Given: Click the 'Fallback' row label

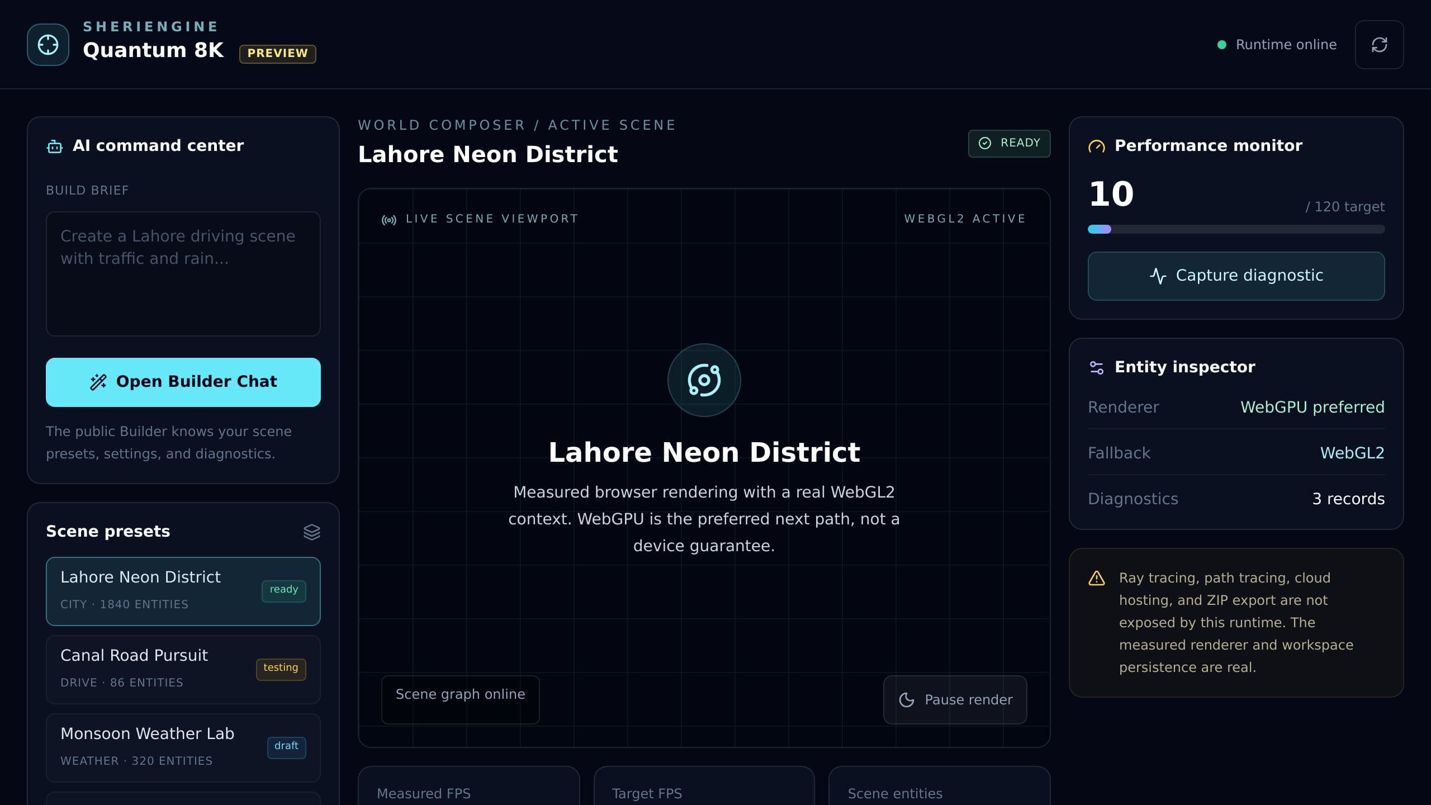Looking at the screenshot, I should pyautogui.click(x=1119, y=453).
